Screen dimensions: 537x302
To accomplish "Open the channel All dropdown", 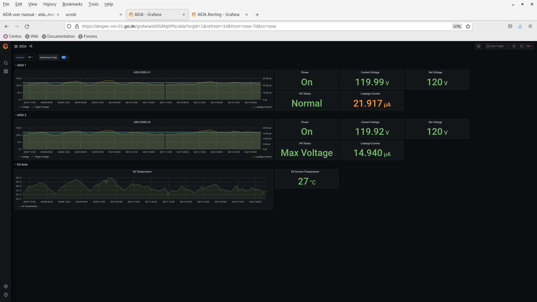I will point(31,57).
